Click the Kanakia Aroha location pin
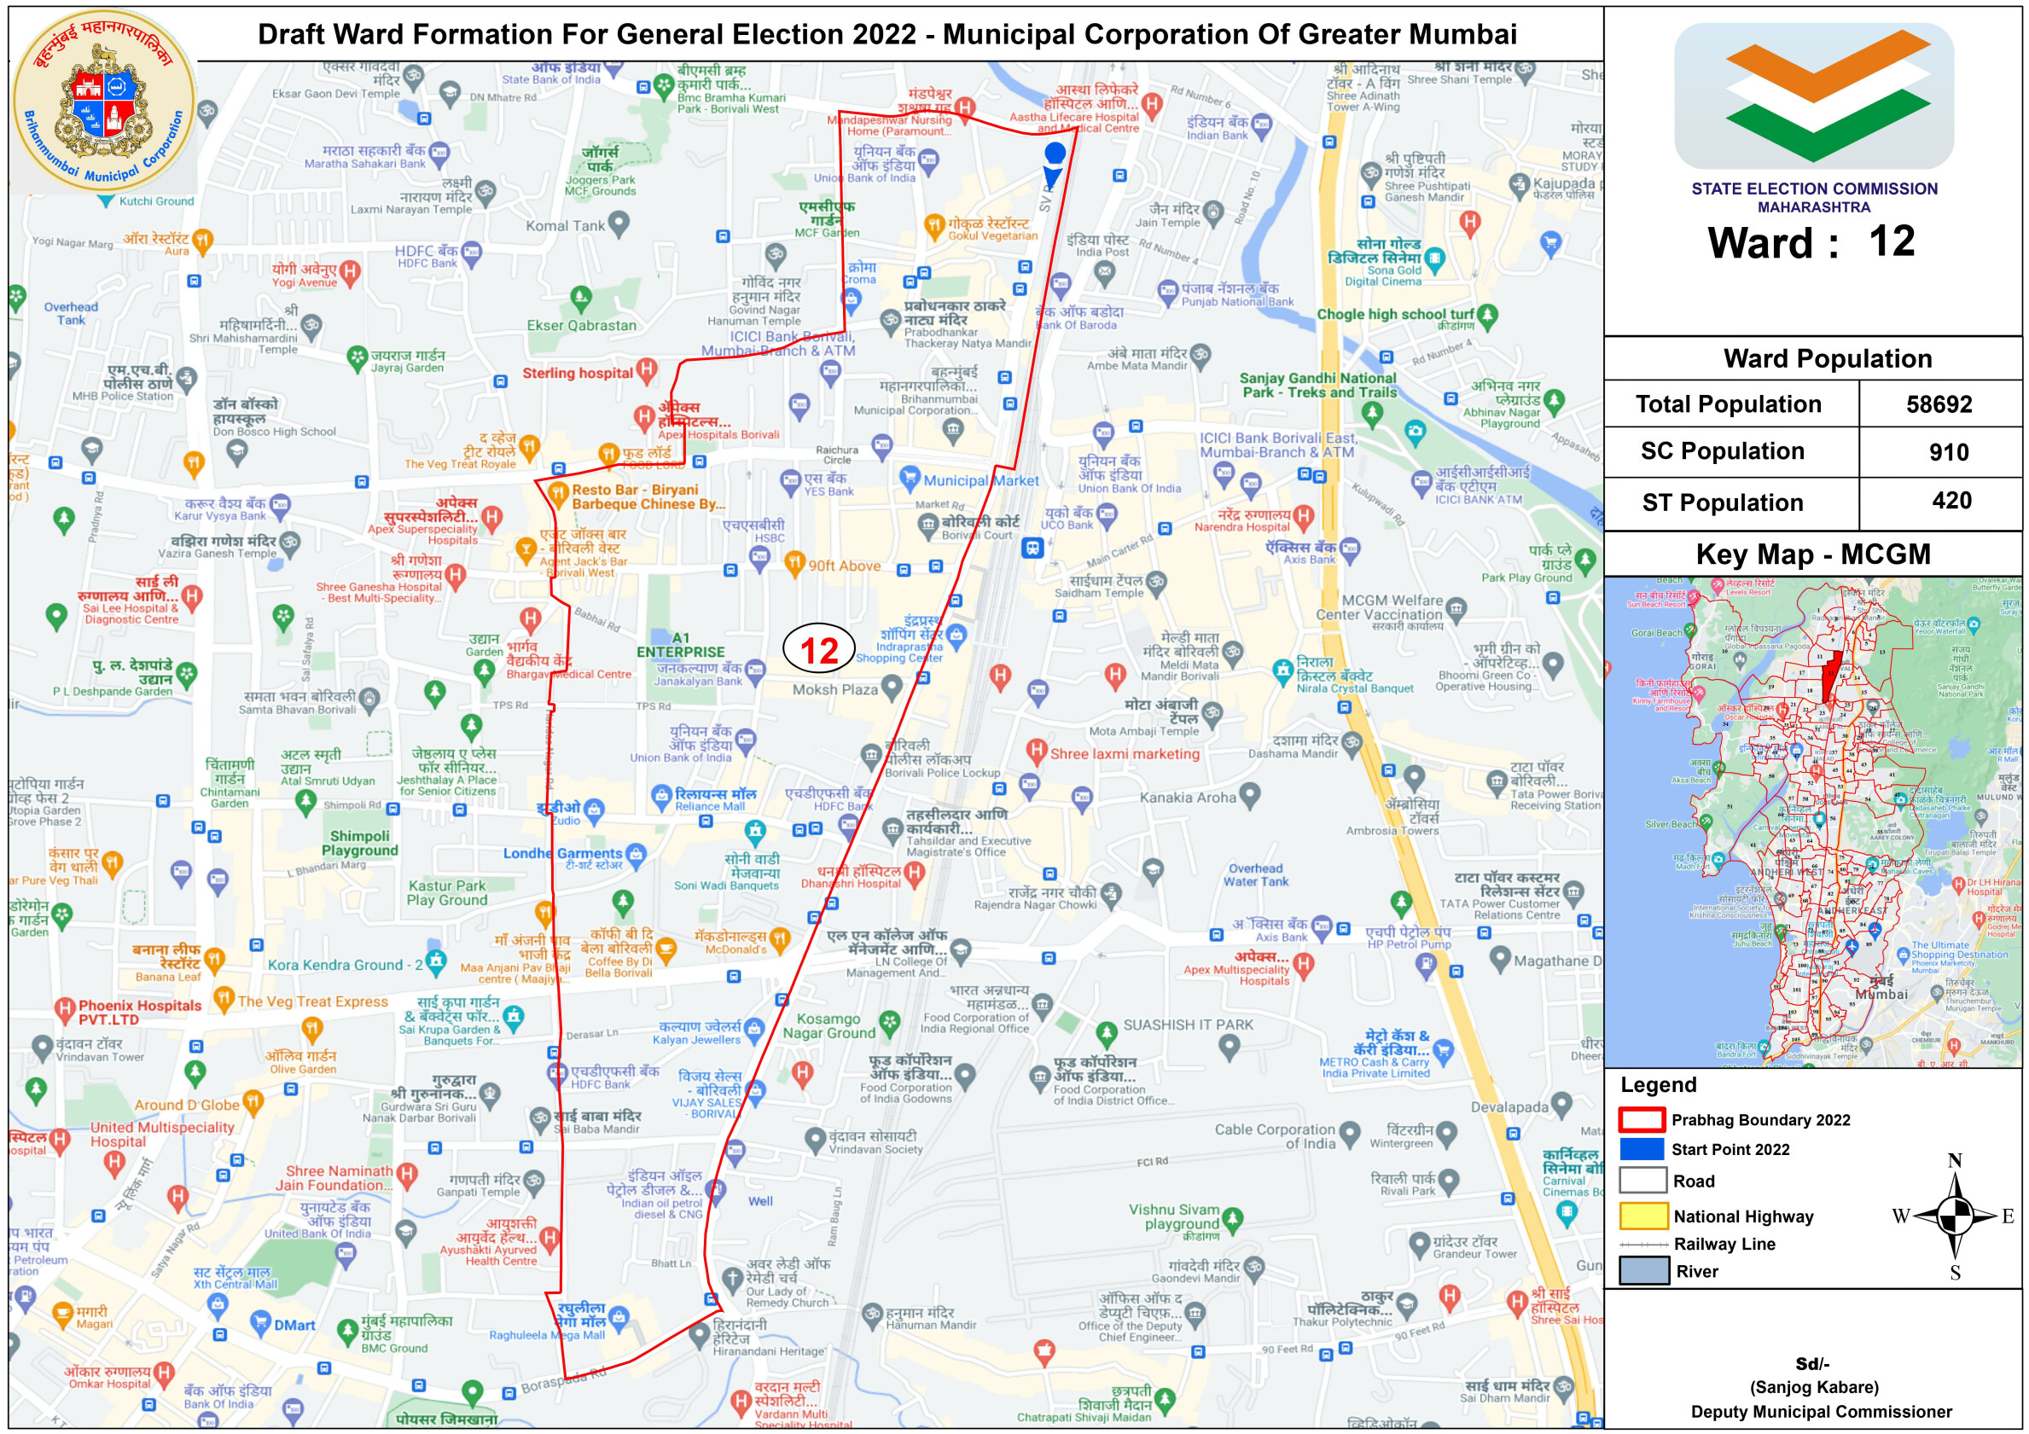This screenshot has width=2029, height=1434. coord(1248,795)
